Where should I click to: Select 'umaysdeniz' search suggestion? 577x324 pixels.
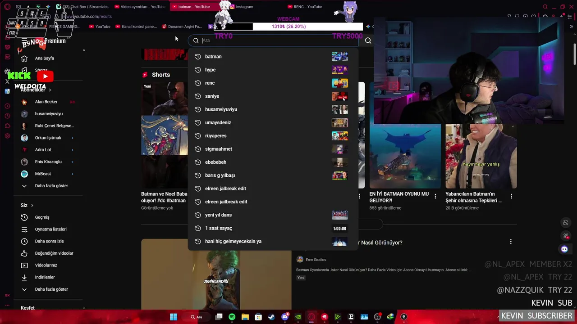point(273,122)
